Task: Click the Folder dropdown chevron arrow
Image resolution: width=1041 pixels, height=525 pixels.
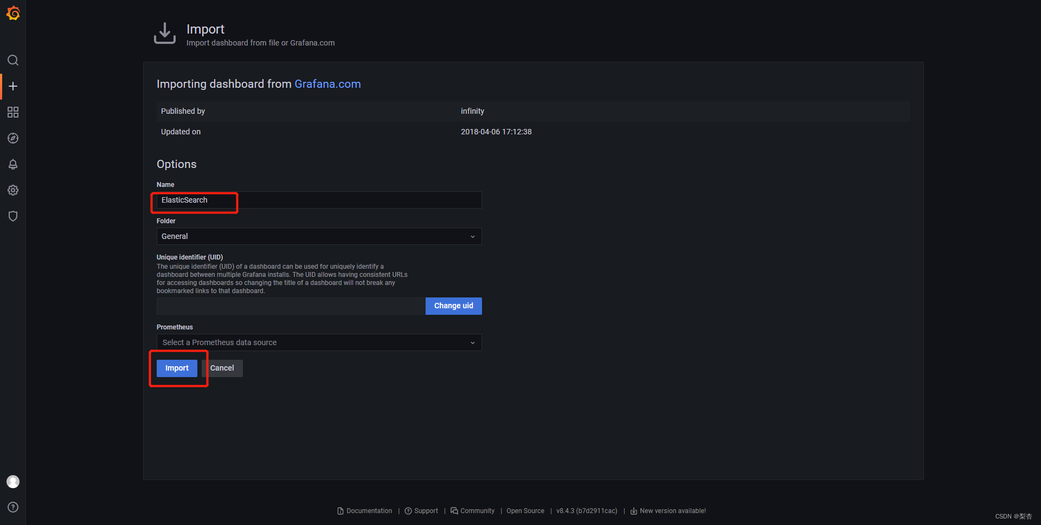Action: (x=473, y=237)
